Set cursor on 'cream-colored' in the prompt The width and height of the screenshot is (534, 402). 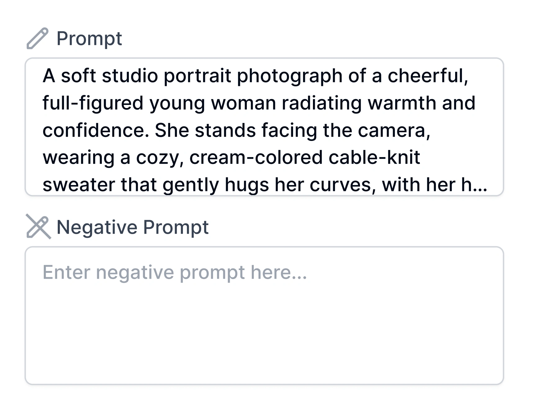click(256, 157)
